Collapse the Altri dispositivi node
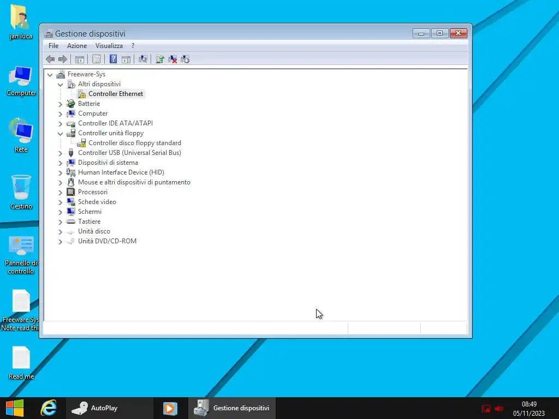Viewport: 559px width, 419px height. [60, 85]
